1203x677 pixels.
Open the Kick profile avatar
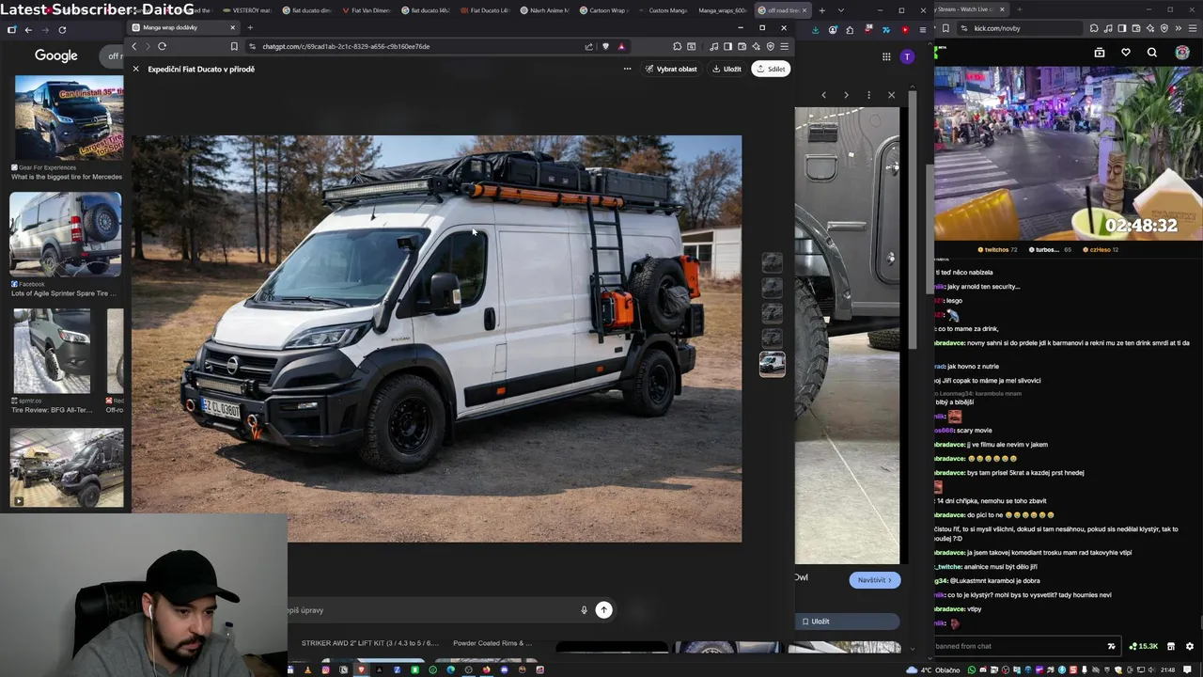[x=1182, y=53]
